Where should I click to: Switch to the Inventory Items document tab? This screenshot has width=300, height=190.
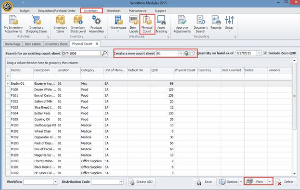[56, 44]
